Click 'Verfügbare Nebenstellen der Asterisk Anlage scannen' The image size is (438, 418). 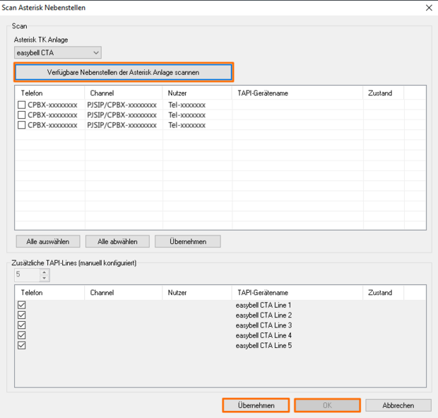(x=123, y=72)
